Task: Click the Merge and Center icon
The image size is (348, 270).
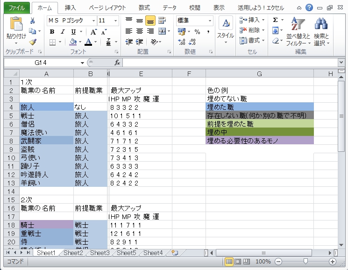Action: [x=161, y=31]
